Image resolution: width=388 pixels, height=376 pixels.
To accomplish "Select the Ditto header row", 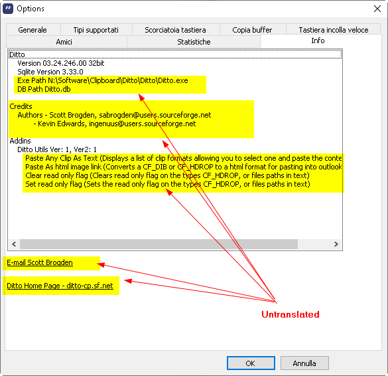I will pyautogui.click(x=175, y=54).
